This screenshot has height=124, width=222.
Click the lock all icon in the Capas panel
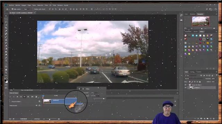click(200, 82)
